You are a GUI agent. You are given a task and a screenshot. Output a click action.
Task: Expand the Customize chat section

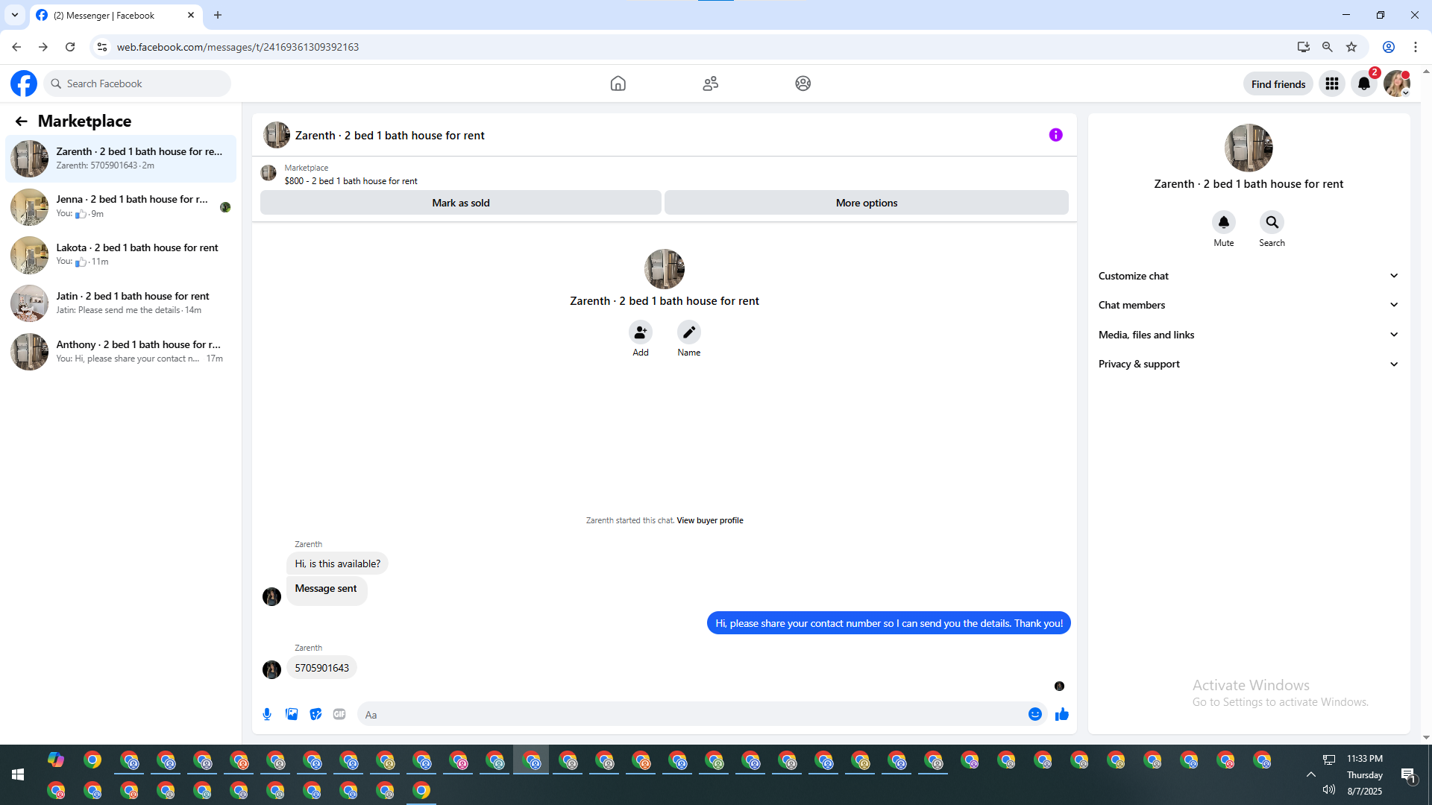1248,276
